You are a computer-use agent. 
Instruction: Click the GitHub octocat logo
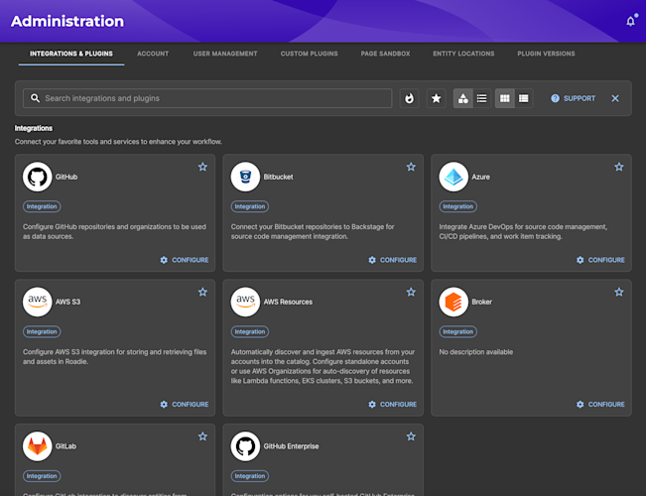(37, 177)
